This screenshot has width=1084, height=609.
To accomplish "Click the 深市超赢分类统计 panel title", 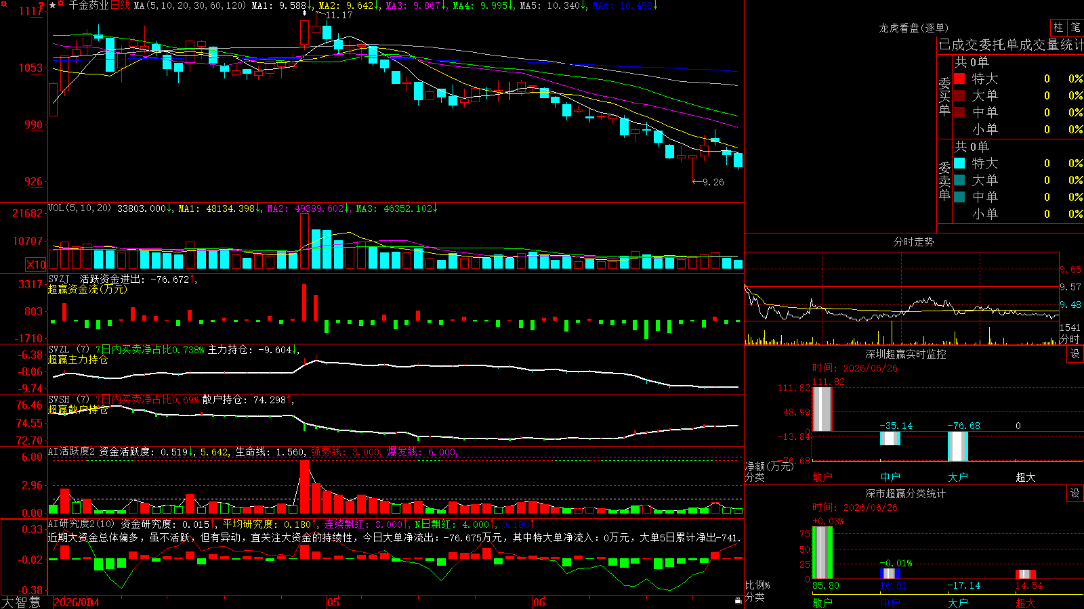I will [906, 493].
